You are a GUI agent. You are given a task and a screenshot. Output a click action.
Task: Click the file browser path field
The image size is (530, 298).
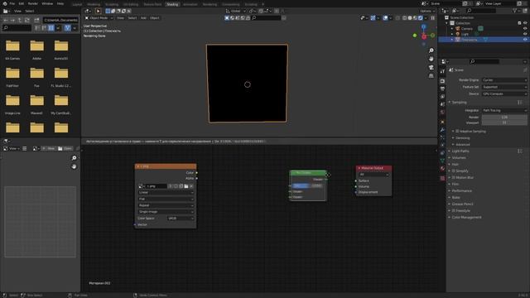[x=60, y=20]
